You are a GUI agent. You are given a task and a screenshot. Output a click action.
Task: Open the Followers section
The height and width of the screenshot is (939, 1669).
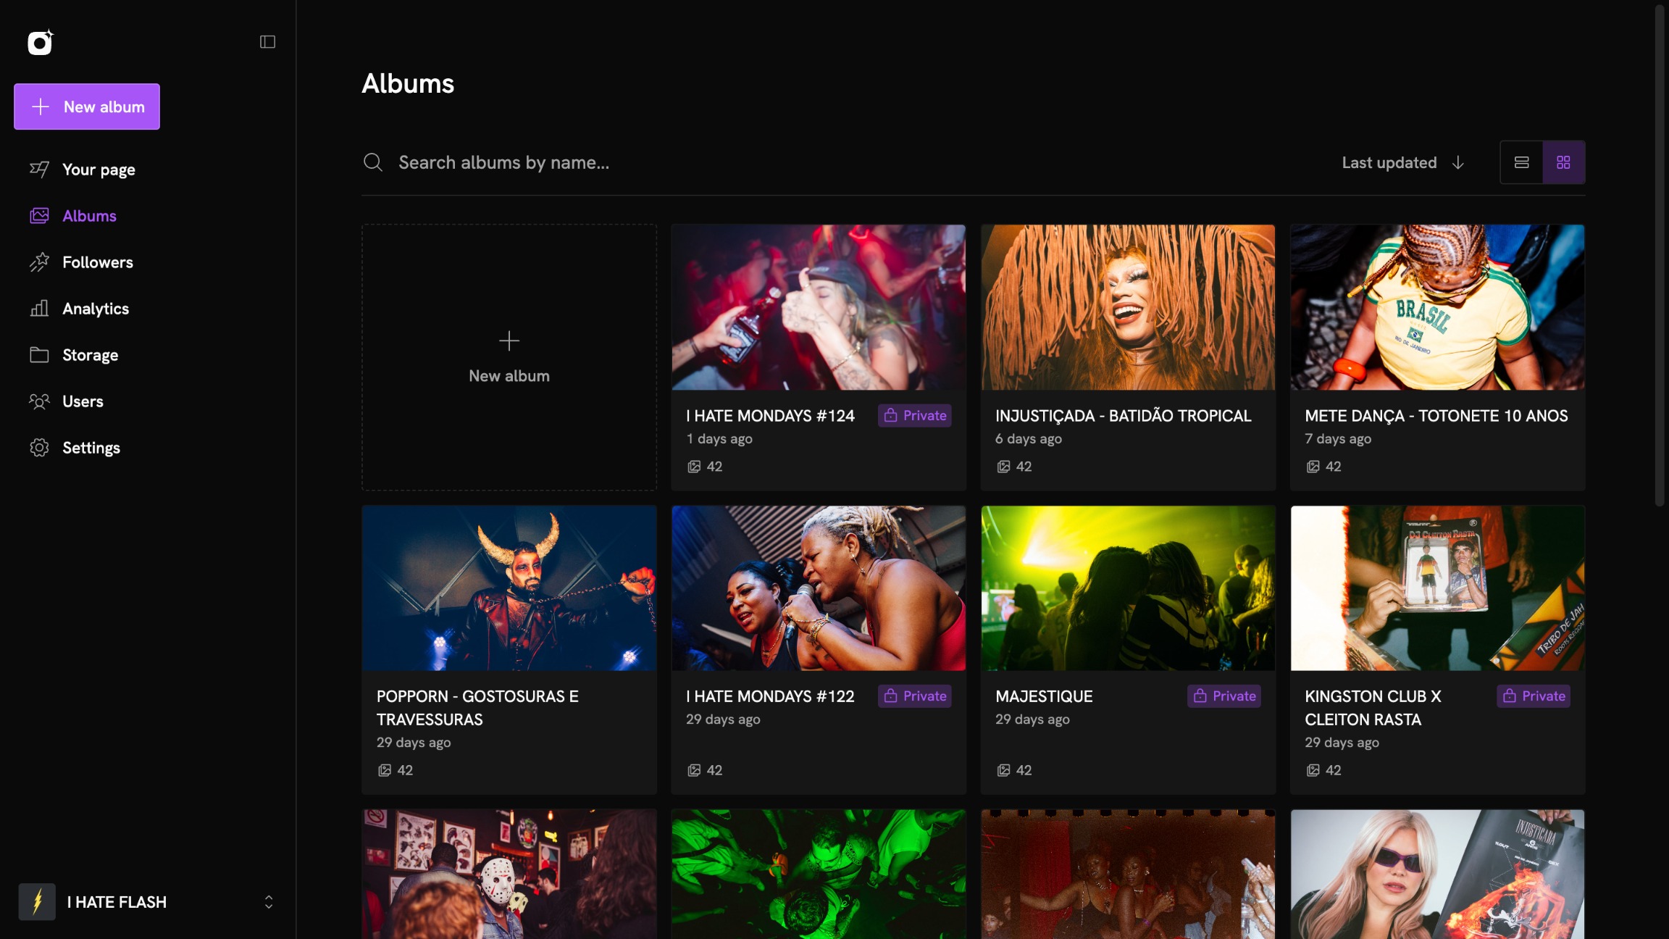[x=98, y=262]
